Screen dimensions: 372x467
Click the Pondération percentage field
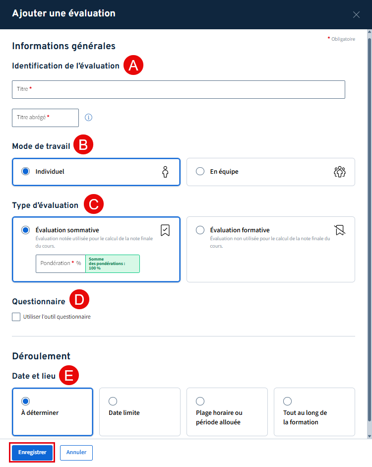tap(61, 264)
